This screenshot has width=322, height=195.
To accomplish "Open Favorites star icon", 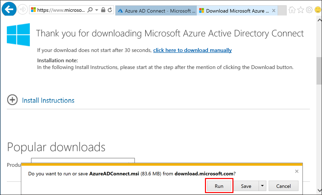I will 301,10.
